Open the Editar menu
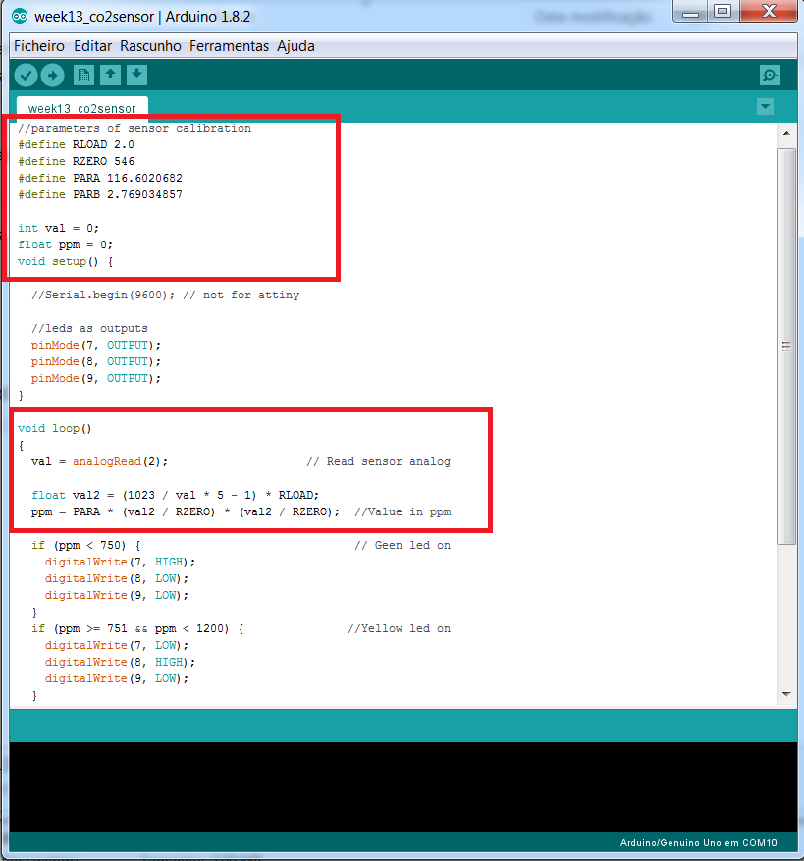The image size is (804, 861). (x=93, y=46)
